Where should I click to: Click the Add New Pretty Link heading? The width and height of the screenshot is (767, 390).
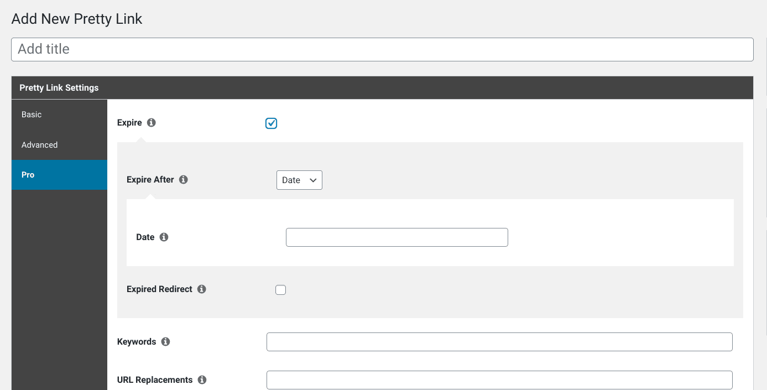[x=77, y=19]
